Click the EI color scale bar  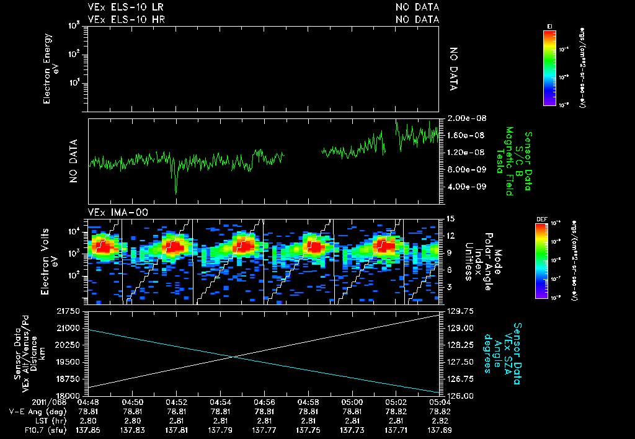549,68
